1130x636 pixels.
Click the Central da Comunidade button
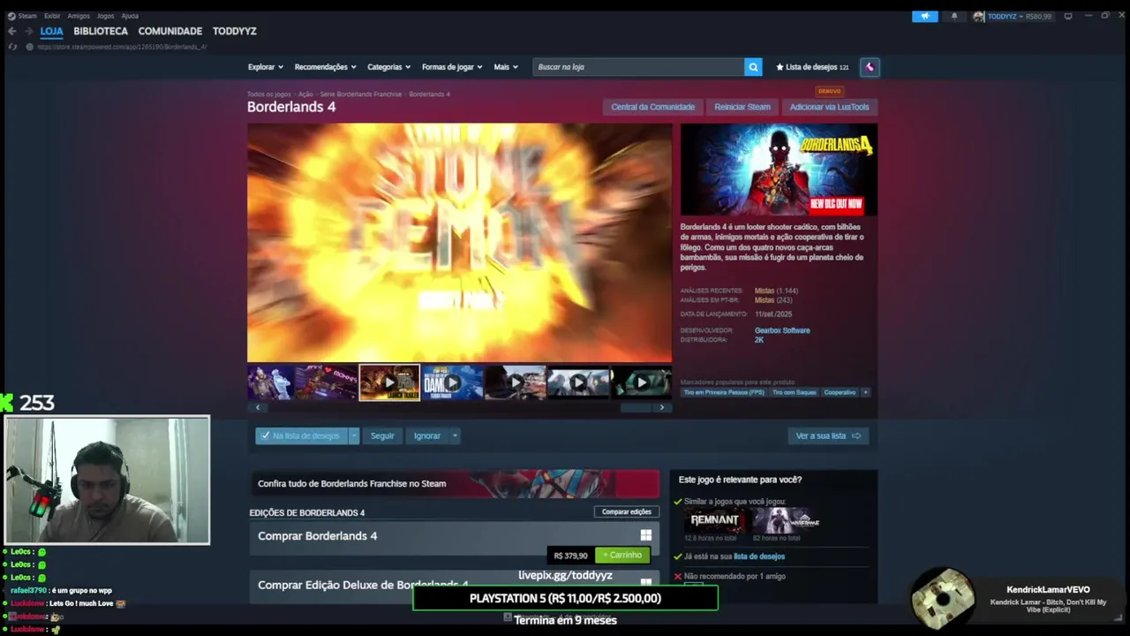click(653, 107)
